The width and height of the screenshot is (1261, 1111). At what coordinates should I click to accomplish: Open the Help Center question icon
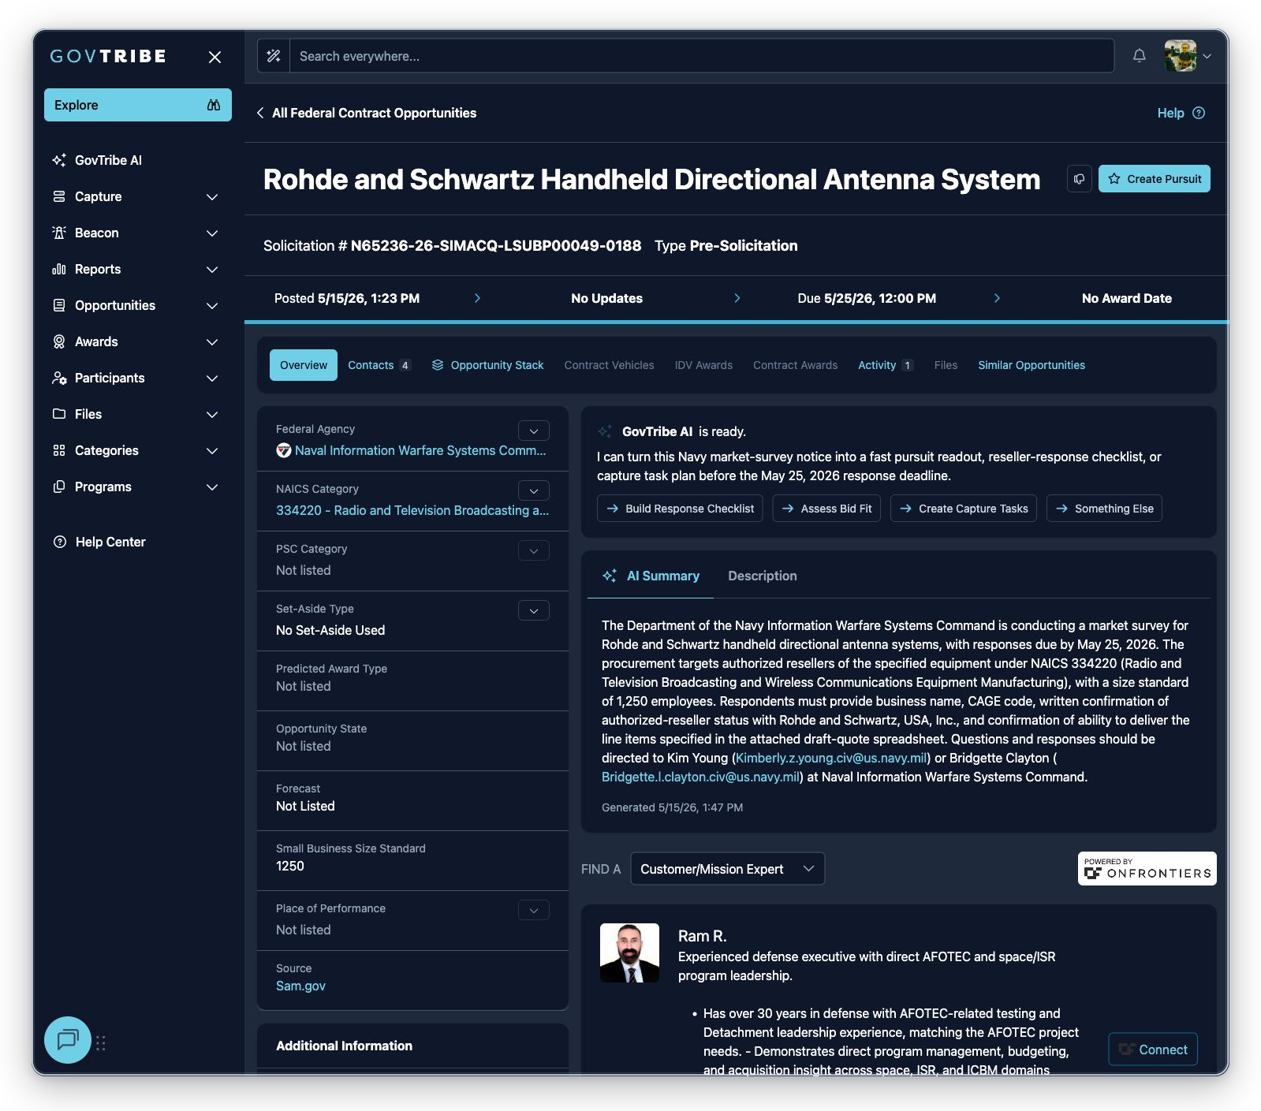[59, 542]
